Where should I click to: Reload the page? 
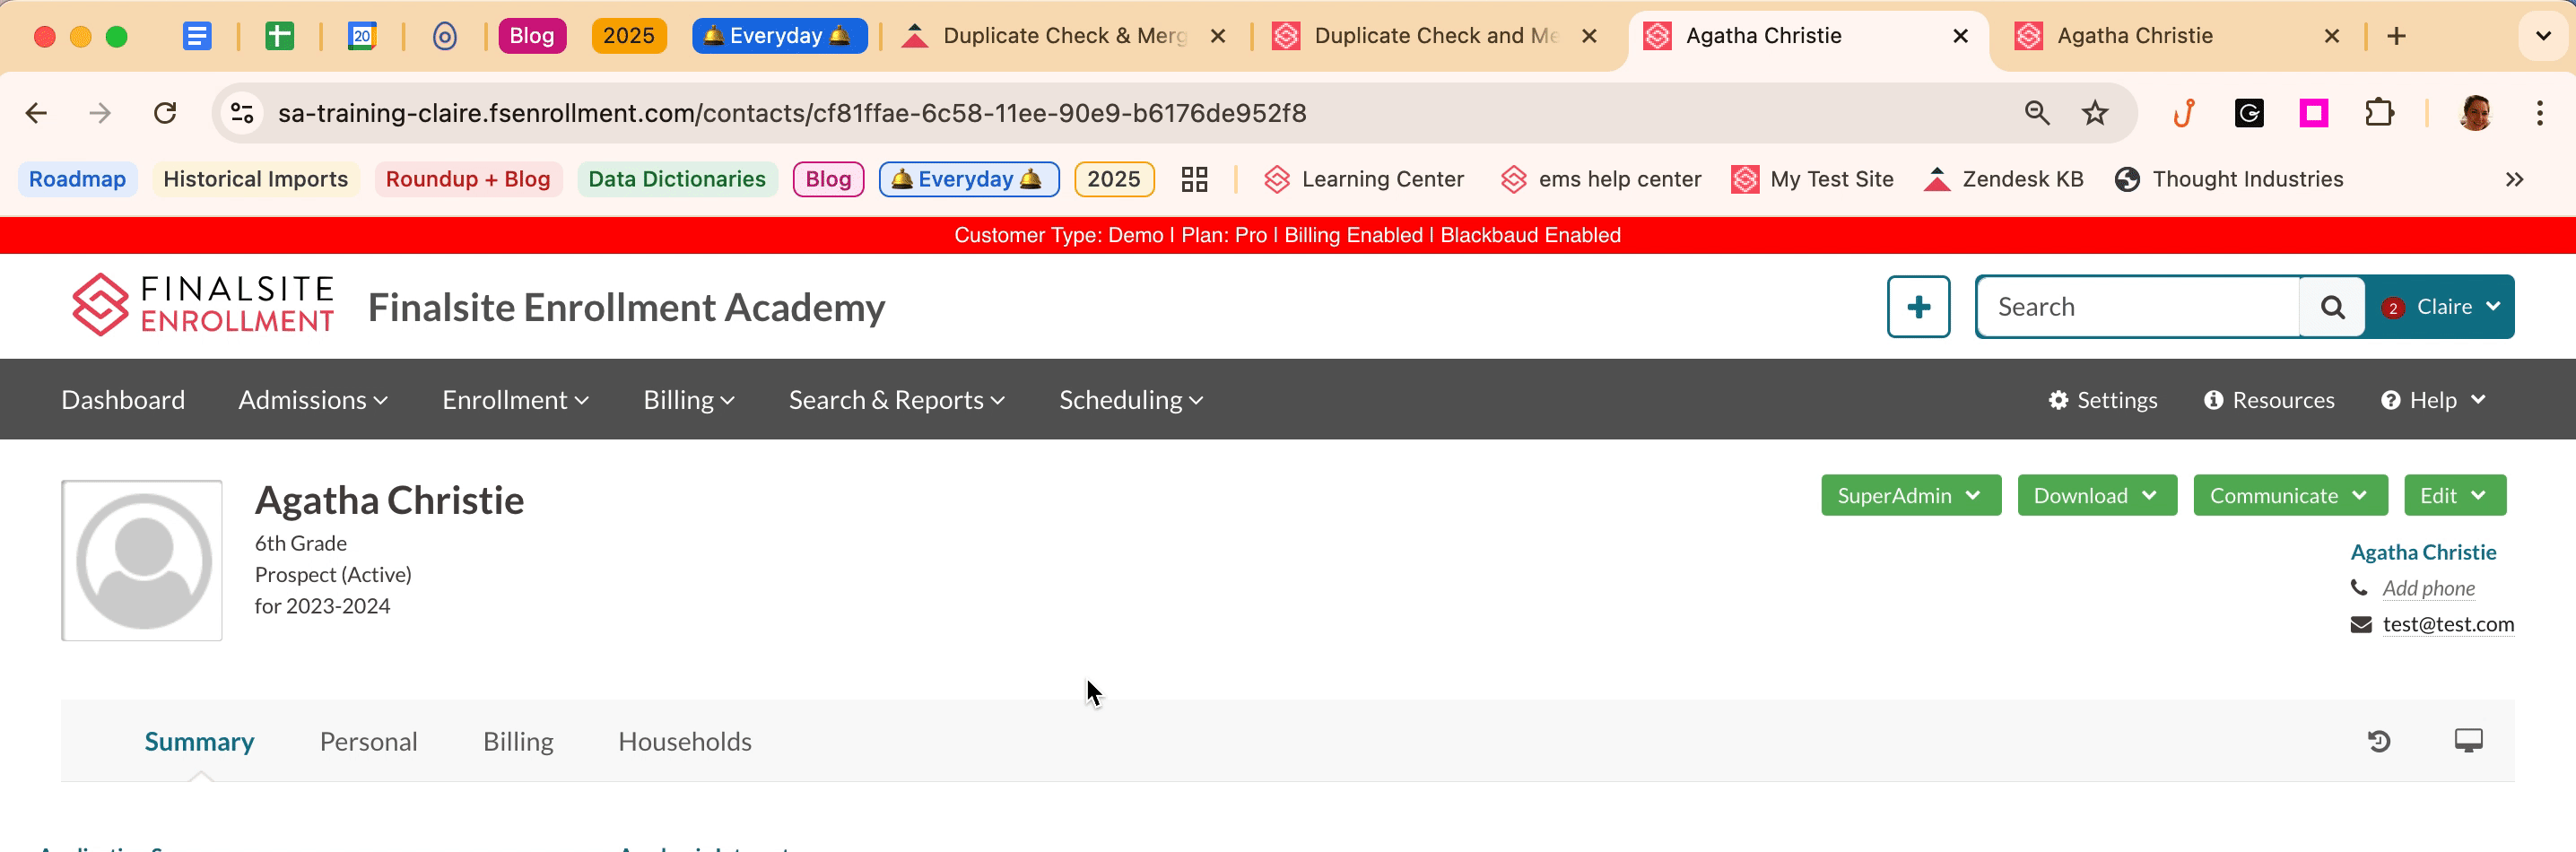pyautogui.click(x=165, y=113)
